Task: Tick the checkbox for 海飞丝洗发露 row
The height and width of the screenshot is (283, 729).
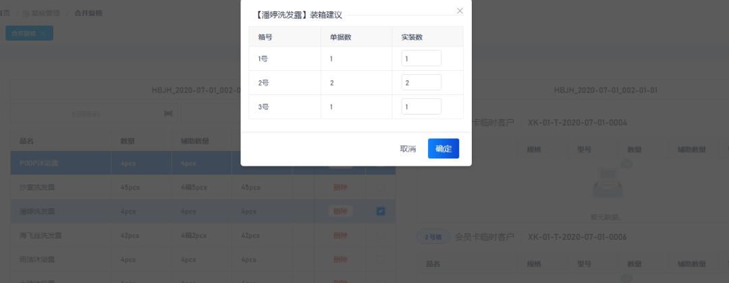Action: pyautogui.click(x=381, y=235)
